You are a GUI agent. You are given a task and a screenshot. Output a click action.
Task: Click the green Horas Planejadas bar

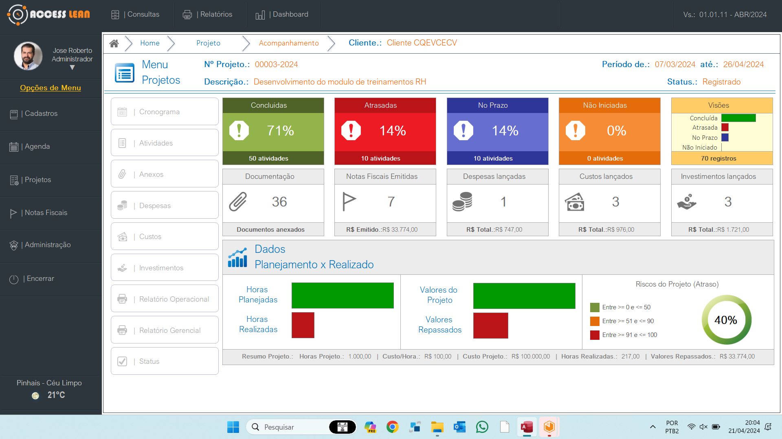click(x=343, y=296)
